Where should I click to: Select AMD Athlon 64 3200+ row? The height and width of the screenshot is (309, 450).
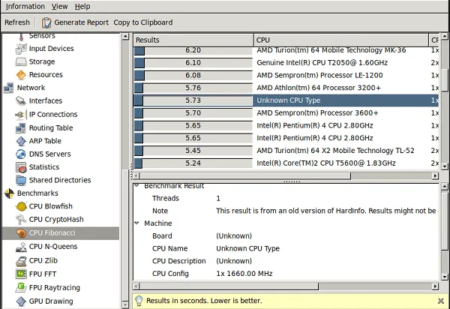click(x=286, y=88)
